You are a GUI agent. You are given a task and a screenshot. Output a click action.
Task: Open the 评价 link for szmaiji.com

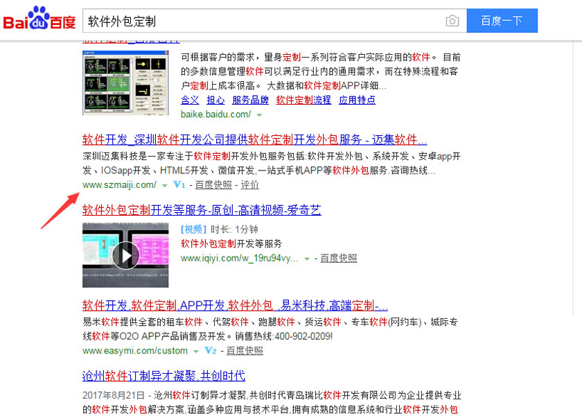pyautogui.click(x=250, y=184)
